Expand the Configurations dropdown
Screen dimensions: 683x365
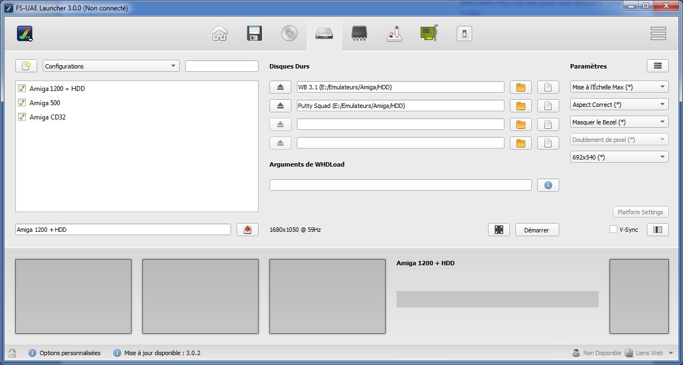[111, 66]
